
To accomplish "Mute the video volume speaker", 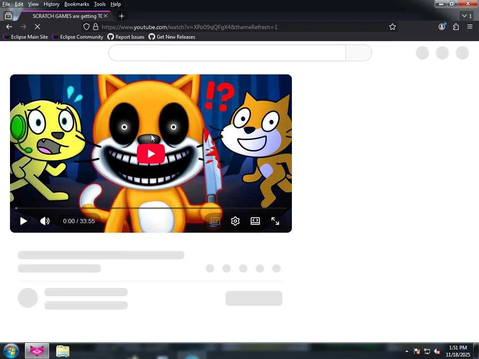I will click(45, 221).
